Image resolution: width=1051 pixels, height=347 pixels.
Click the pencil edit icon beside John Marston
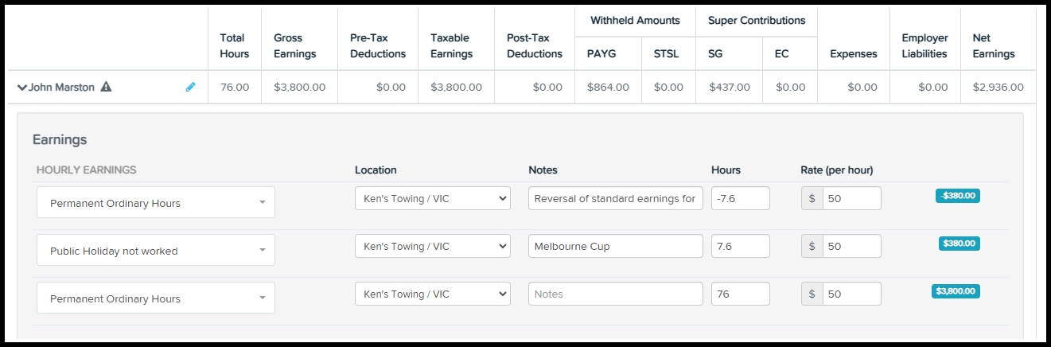[190, 87]
